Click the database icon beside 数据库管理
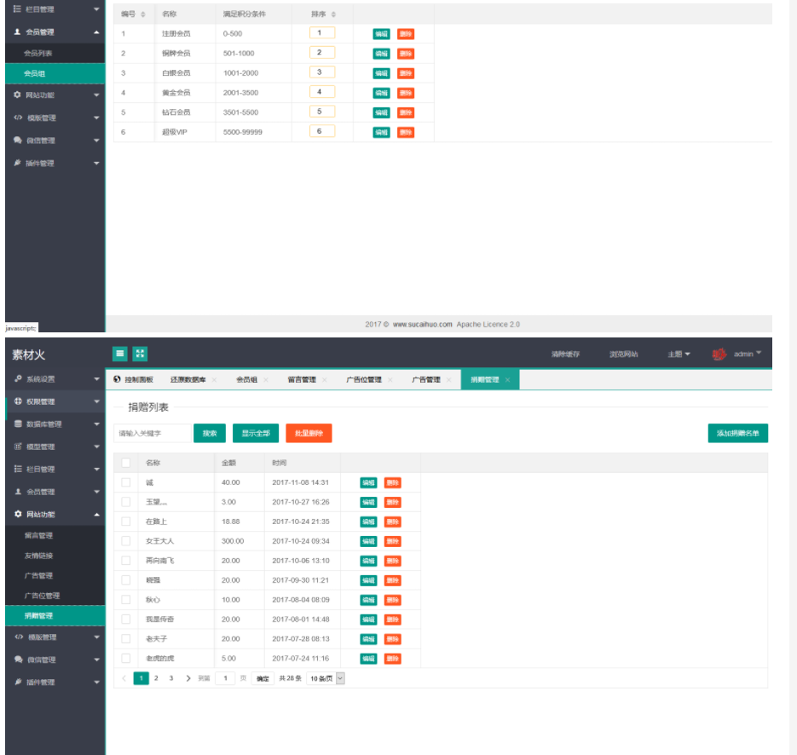This screenshot has height=755, width=797. point(18,424)
